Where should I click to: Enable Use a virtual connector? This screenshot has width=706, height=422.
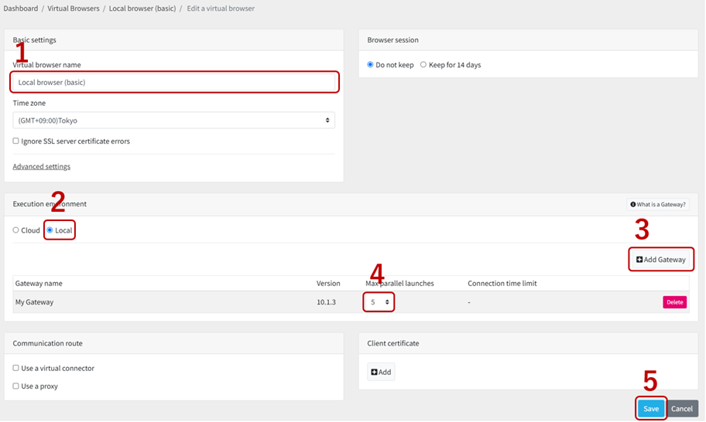[x=15, y=368]
